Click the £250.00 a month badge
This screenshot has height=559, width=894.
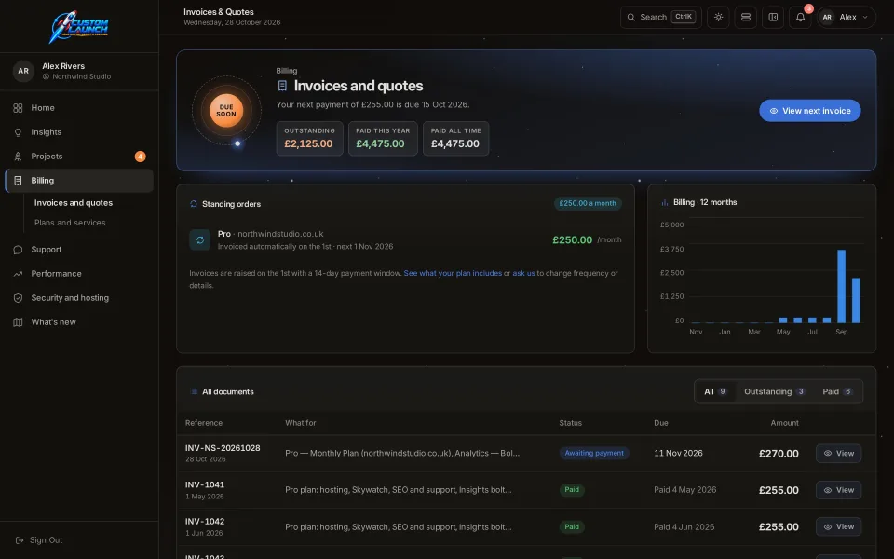click(x=588, y=203)
